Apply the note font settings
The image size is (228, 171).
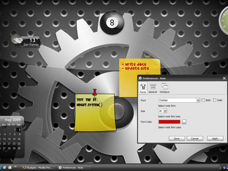215,138
